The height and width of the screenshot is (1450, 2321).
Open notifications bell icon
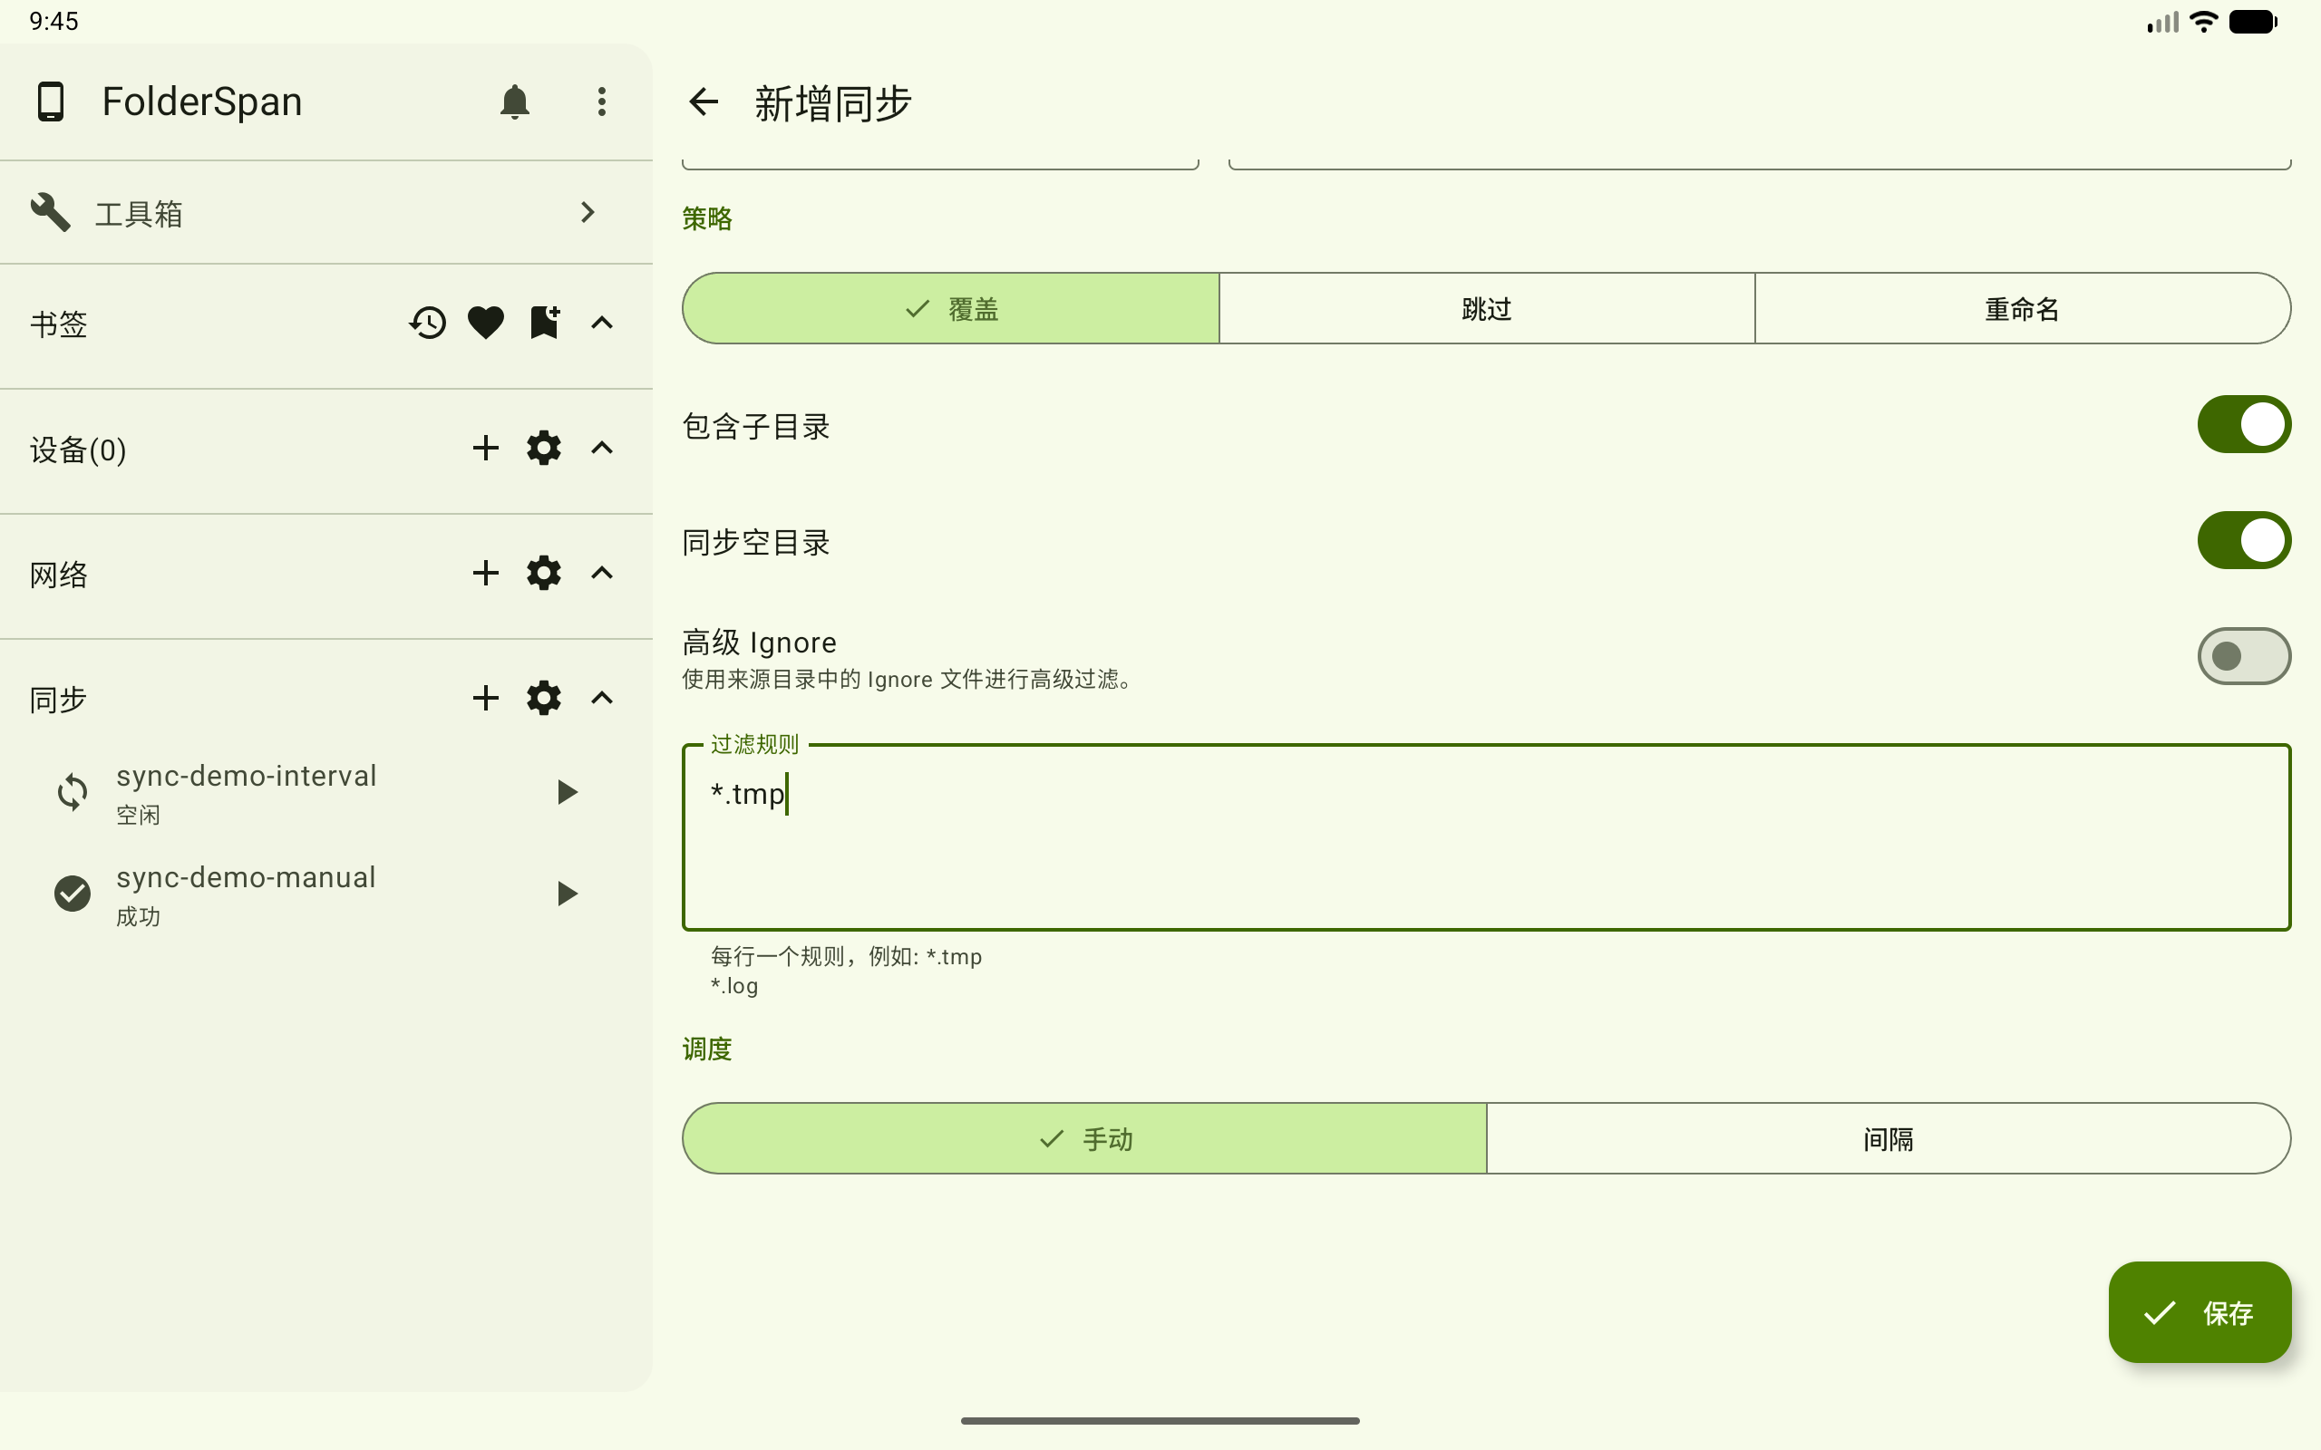pos(515,101)
